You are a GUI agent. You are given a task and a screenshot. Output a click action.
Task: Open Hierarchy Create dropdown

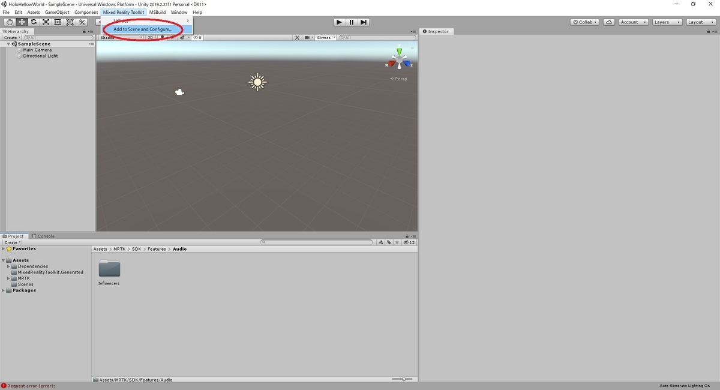(x=12, y=38)
